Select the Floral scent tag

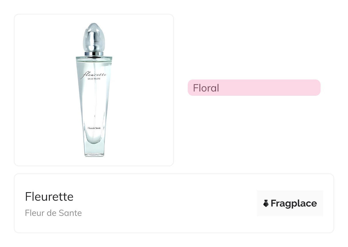click(x=254, y=88)
